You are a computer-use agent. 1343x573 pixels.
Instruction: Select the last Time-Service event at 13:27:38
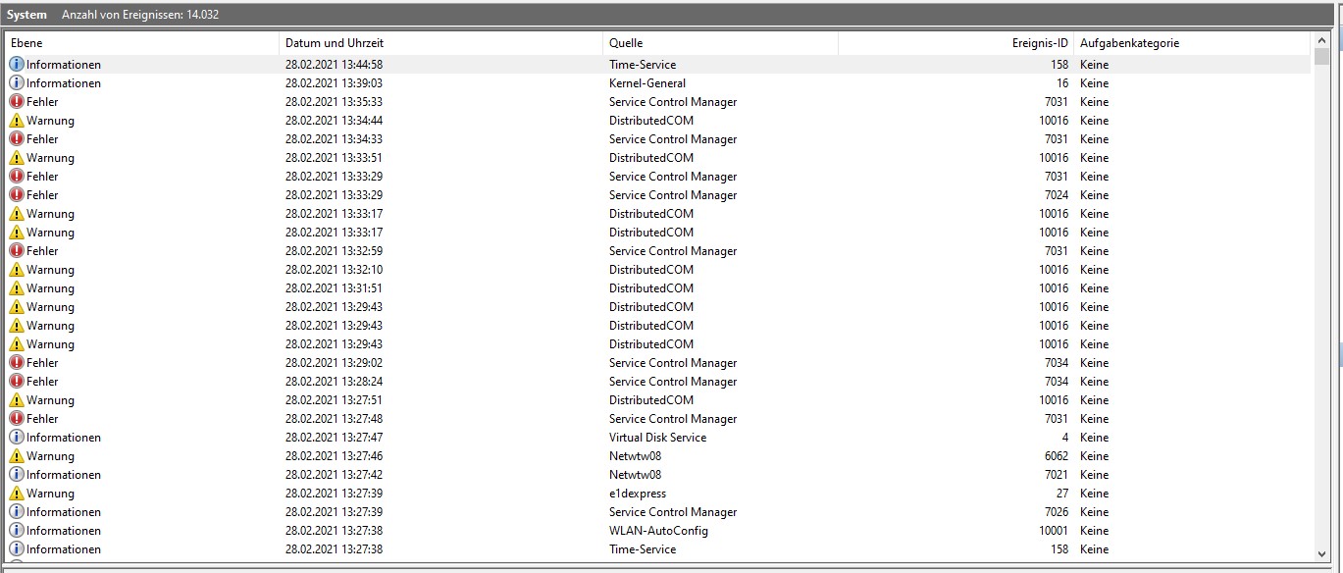click(x=392, y=548)
